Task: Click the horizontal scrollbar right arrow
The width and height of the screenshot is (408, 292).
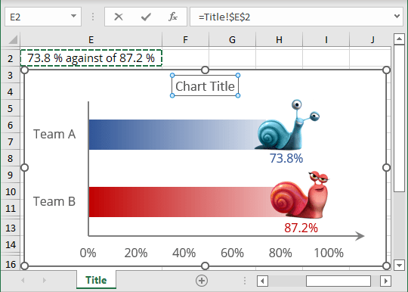Action: tap(385, 281)
